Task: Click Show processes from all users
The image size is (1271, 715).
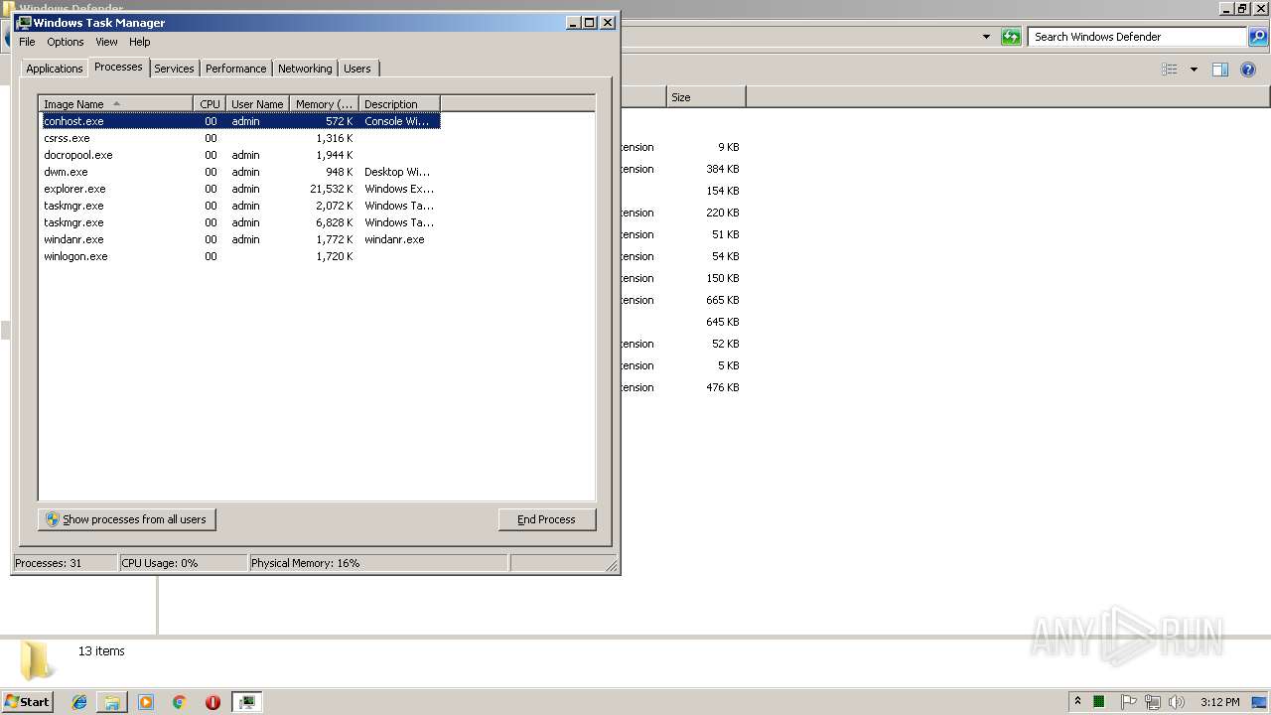Action: [127, 519]
